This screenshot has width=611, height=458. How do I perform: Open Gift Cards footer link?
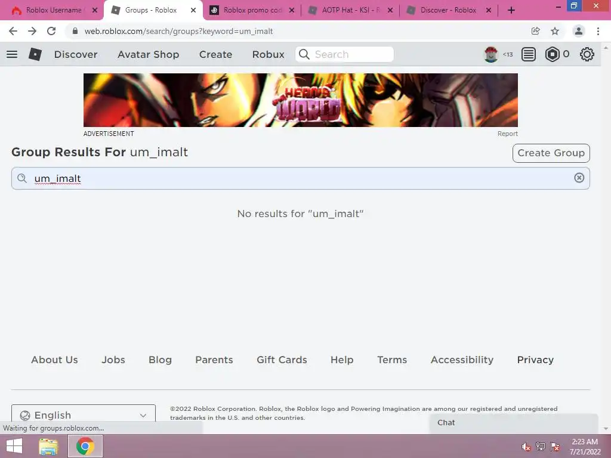click(282, 360)
